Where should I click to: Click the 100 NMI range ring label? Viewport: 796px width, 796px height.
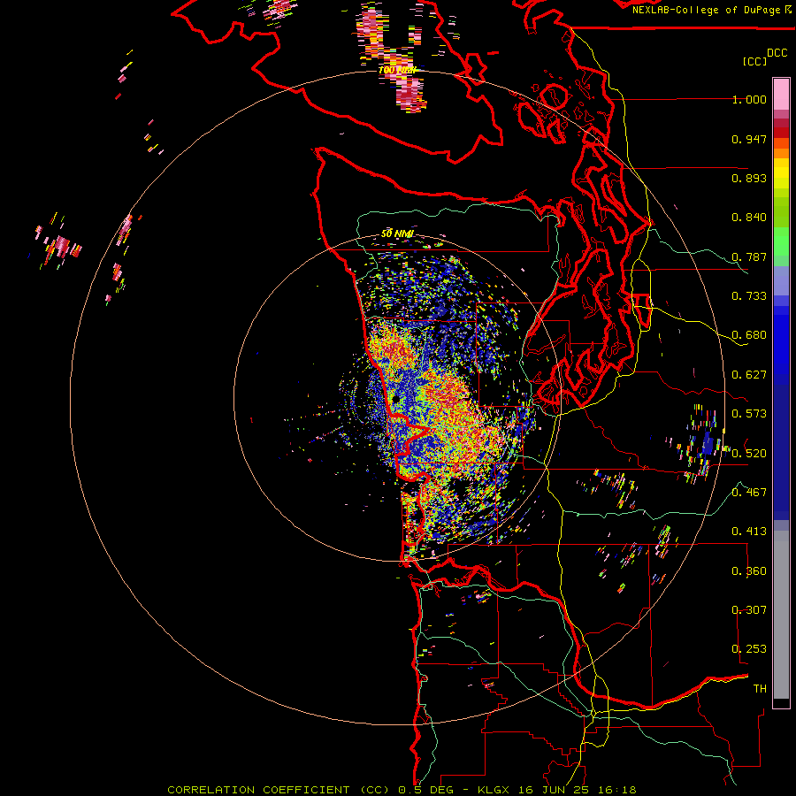tap(397, 70)
